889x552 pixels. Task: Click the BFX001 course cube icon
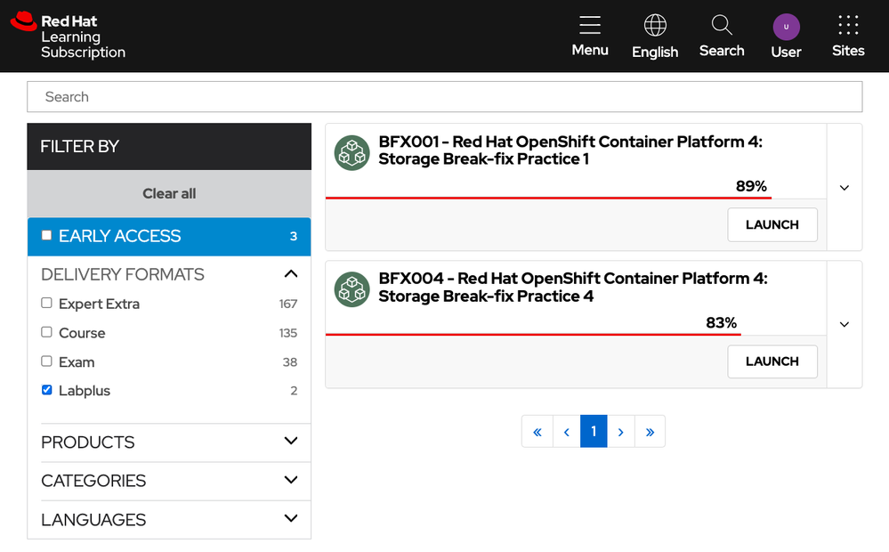(352, 153)
